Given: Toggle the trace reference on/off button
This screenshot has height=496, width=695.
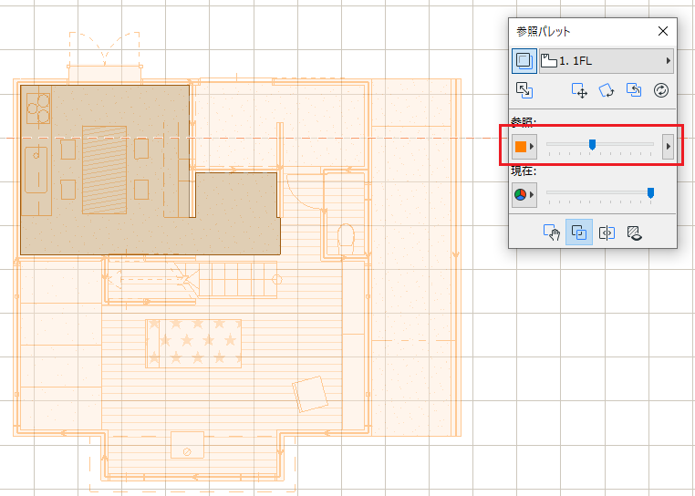Looking at the screenshot, I should tap(524, 61).
